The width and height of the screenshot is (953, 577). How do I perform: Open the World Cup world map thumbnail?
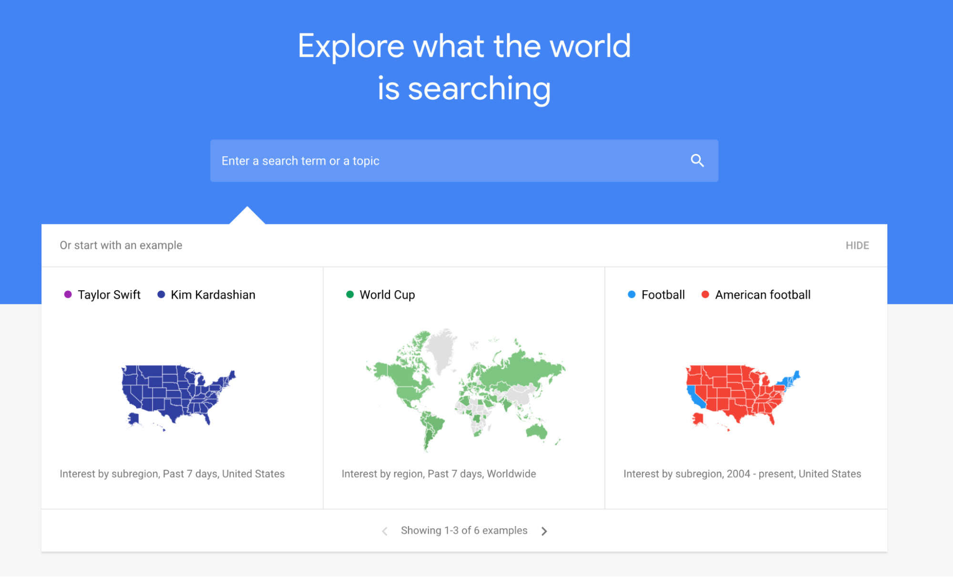465,389
